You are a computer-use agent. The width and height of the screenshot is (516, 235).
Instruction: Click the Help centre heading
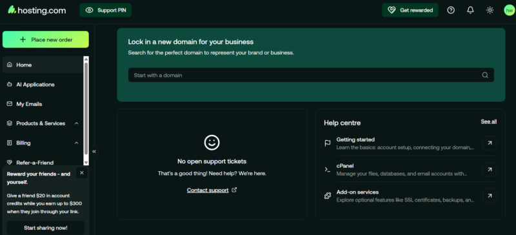point(342,123)
